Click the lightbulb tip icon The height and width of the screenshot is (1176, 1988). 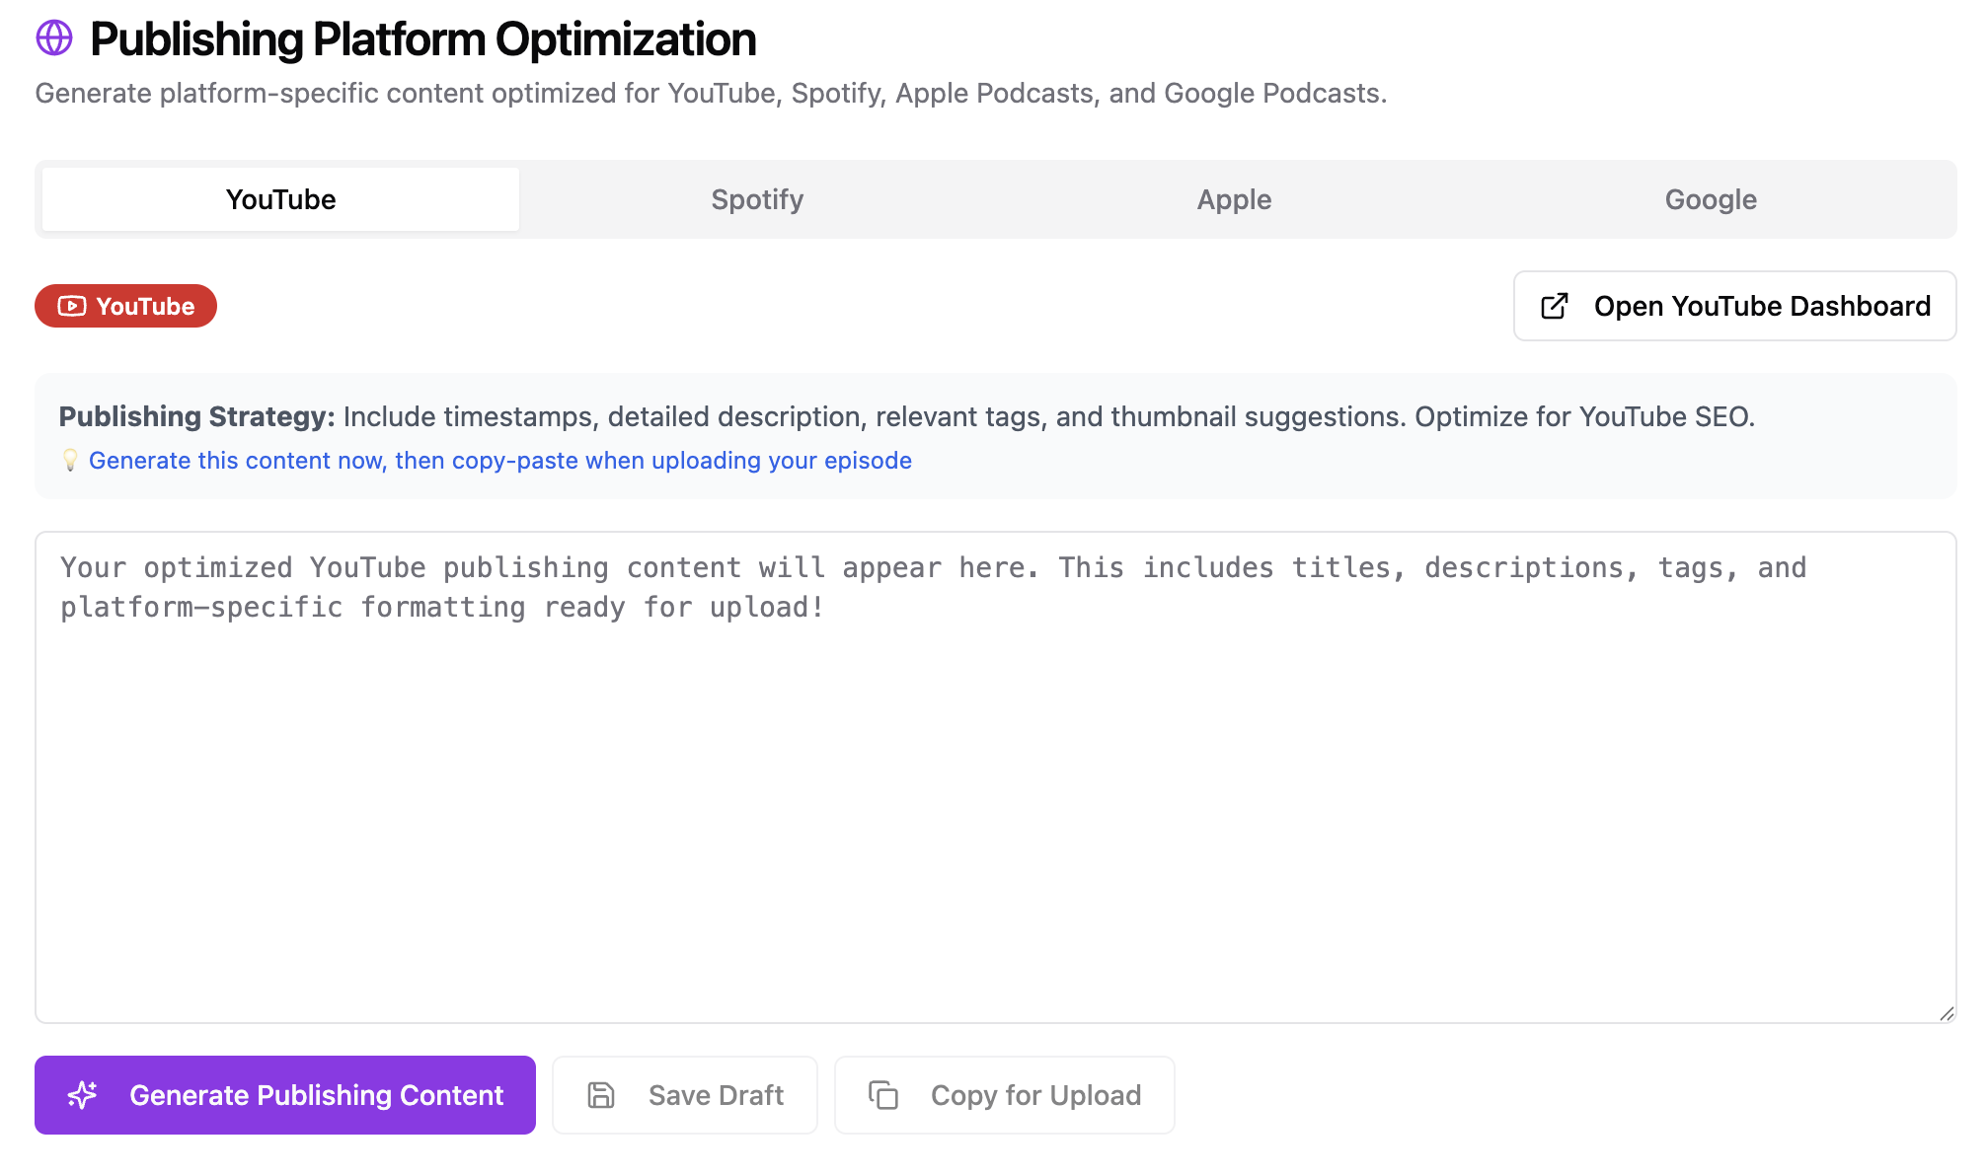[70, 461]
